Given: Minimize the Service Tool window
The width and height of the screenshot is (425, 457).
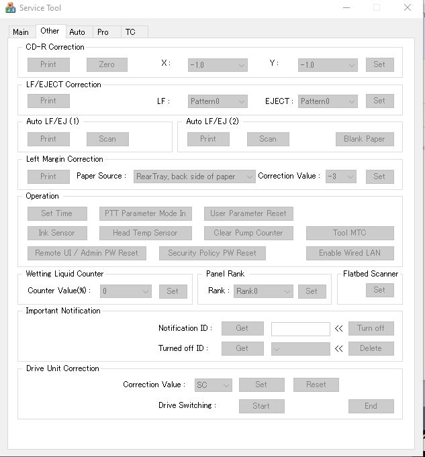Looking at the screenshot, I should click(346, 8).
